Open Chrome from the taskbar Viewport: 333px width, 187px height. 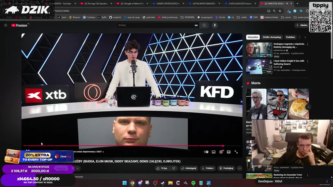coord(132,183)
